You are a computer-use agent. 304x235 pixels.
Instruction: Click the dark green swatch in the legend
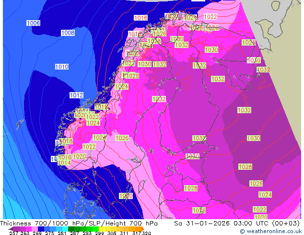71,229
